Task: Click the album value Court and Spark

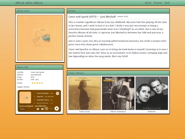Action: tap(37, 72)
